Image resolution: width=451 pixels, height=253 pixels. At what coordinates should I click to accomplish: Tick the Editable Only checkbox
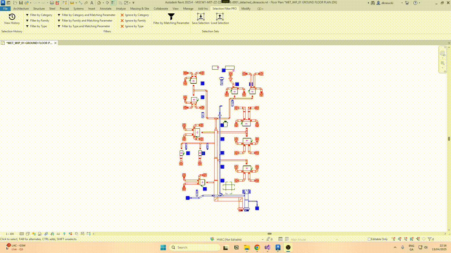[369, 239]
